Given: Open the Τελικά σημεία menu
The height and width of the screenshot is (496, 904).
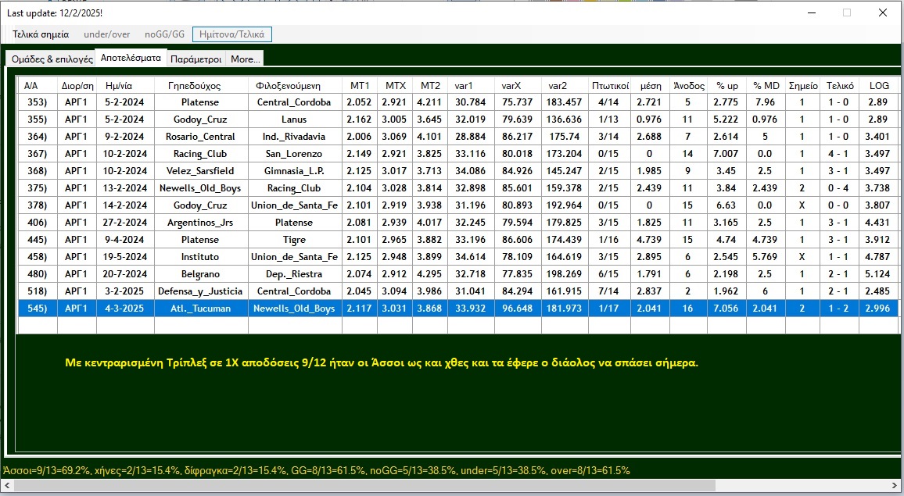Looking at the screenshot, I should click(41, 34).
